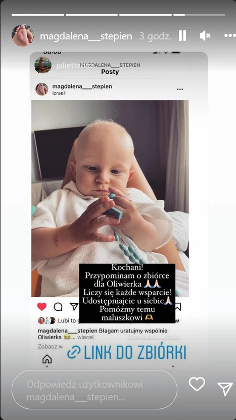
Task: Tap the Izrael location label
Action: coord(59,93)
